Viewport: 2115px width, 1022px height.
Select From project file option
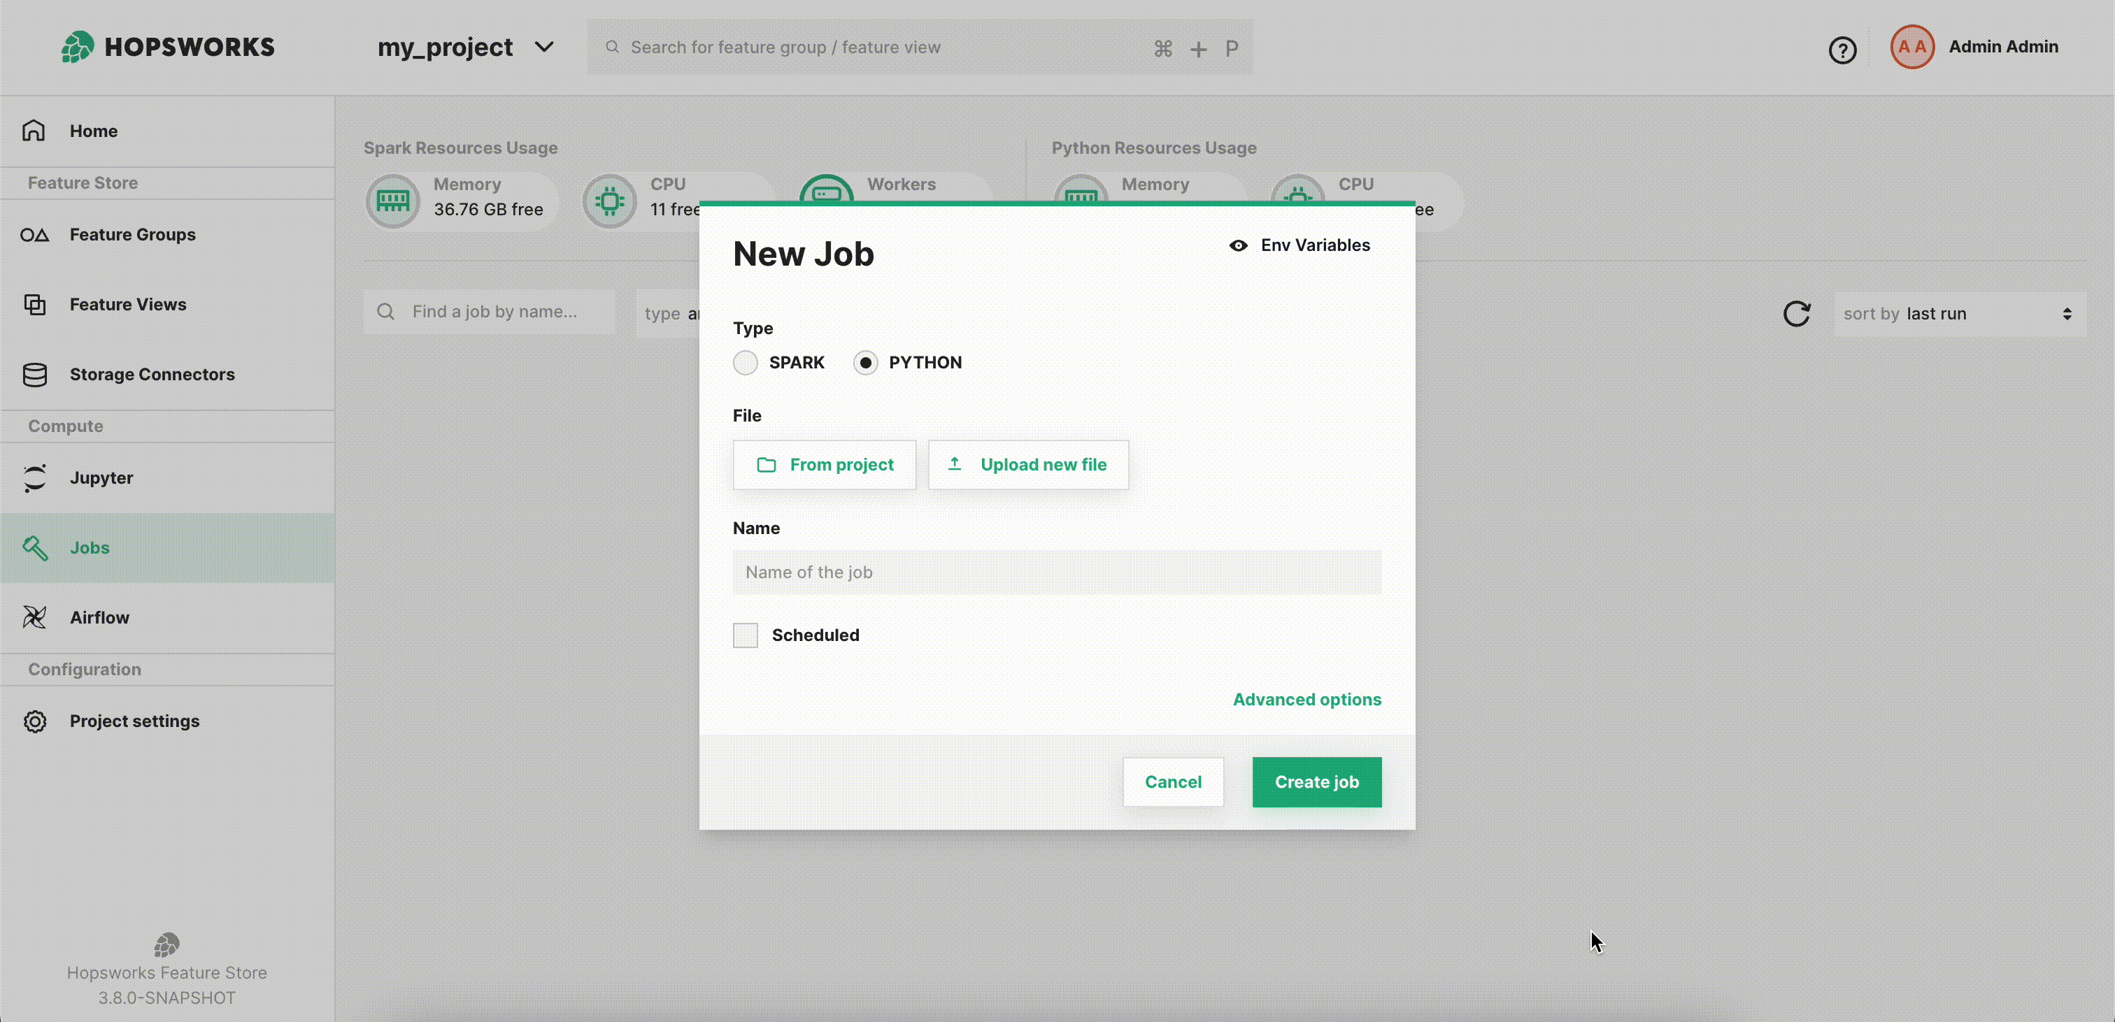(x=824, y=463)
